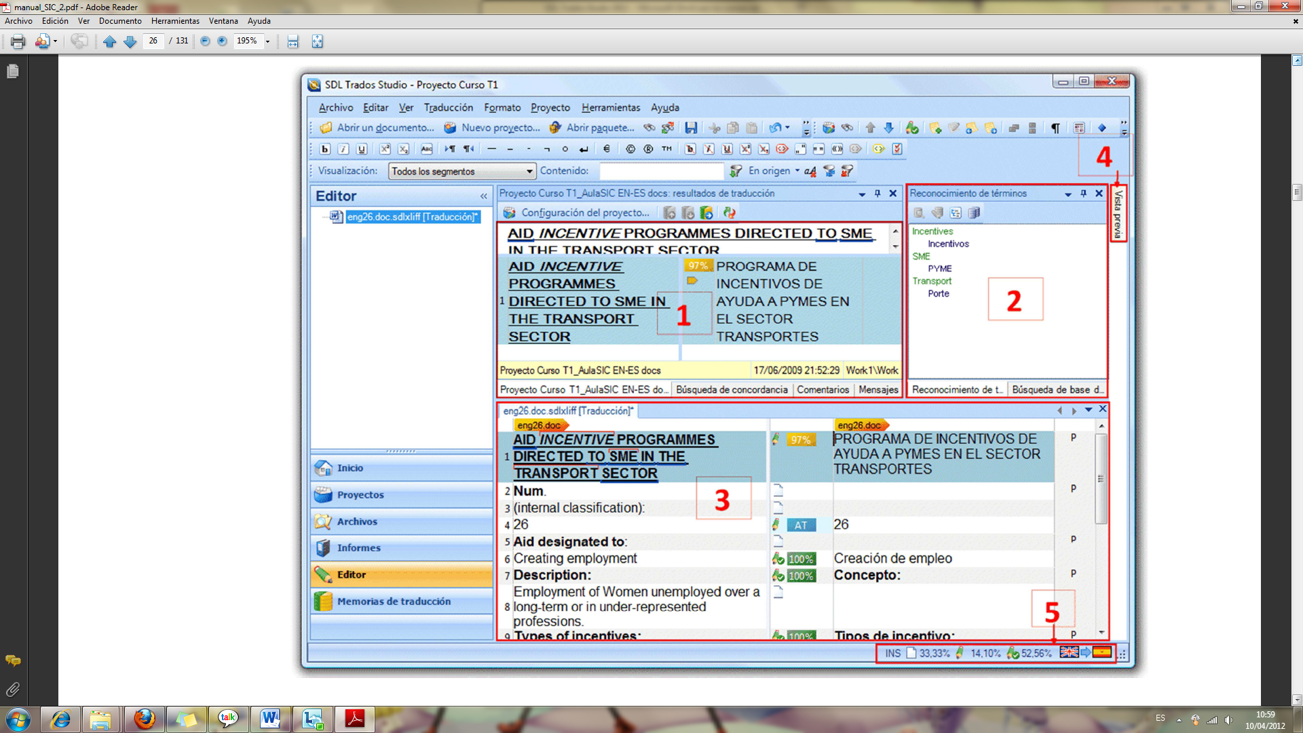Viewport: 1303px width, 733px height.
Task: Open the Memorias de traducción view
Action: pyautogui.click(x=402, y=601)
